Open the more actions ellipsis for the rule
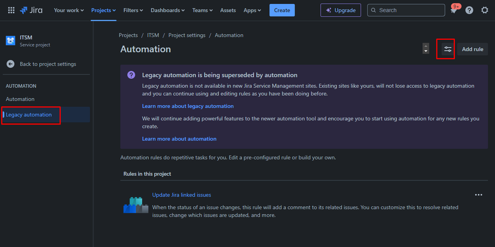The height and width of the screenshot is (247, 495). pos(479,195)
